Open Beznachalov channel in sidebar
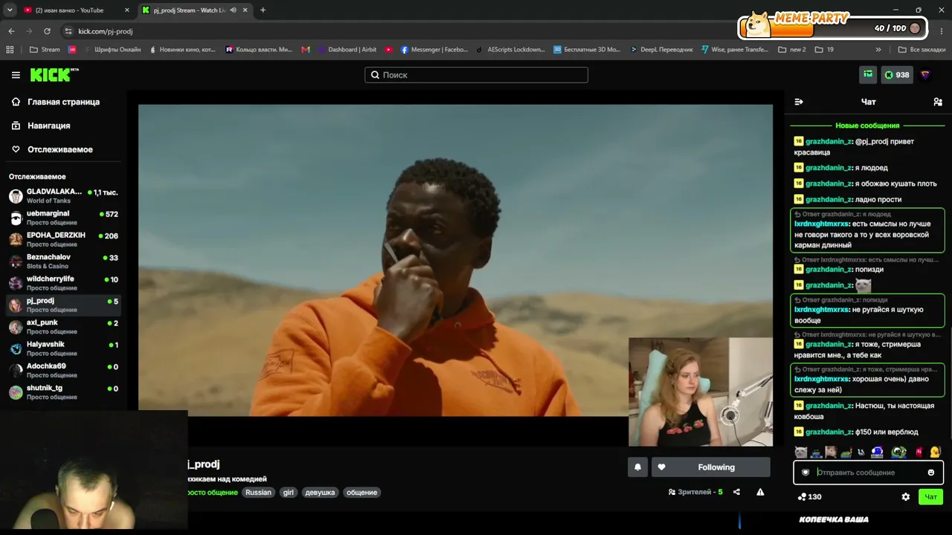The width and height of the screenshot is (952, 535). point(63,262)
